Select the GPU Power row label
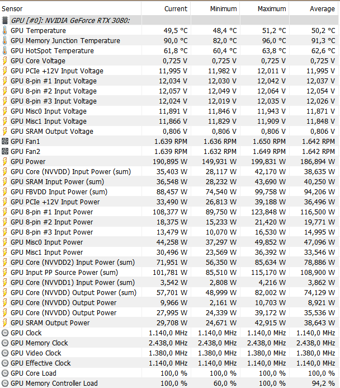The height and width of the screenshot is (388, 340). point(28,162)
